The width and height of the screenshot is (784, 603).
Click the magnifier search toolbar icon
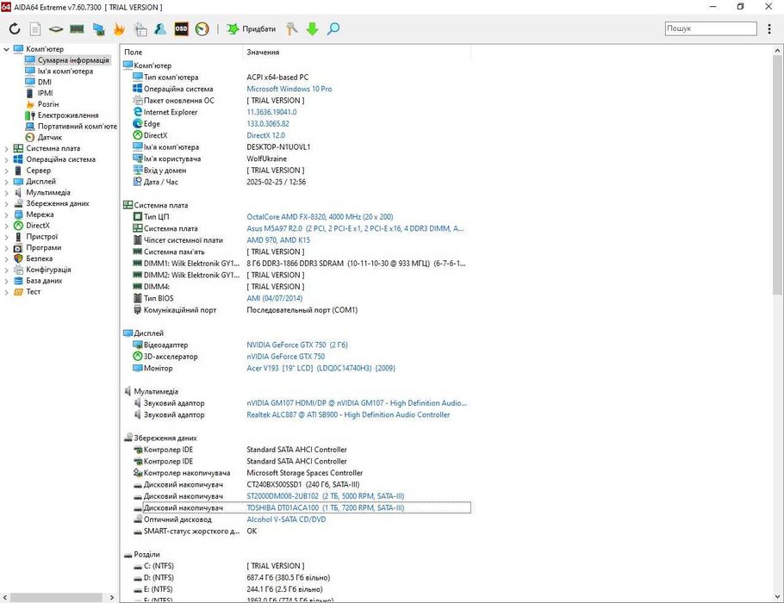click(x=333, y=29)
